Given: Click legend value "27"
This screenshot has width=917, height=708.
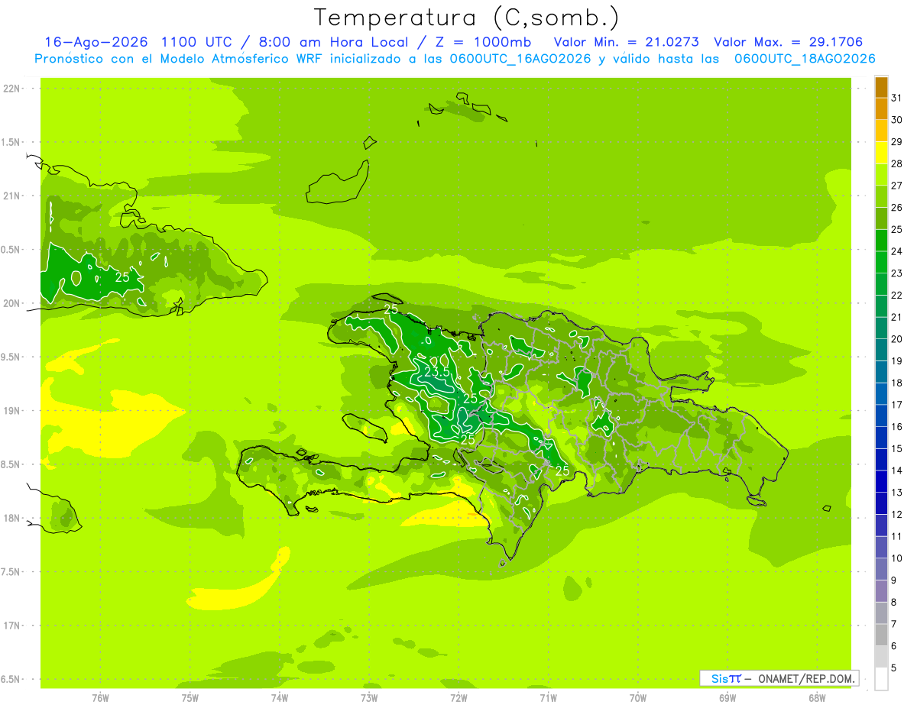Looking at the screenshot, I should pyautogui.click(x=896, y=186).
